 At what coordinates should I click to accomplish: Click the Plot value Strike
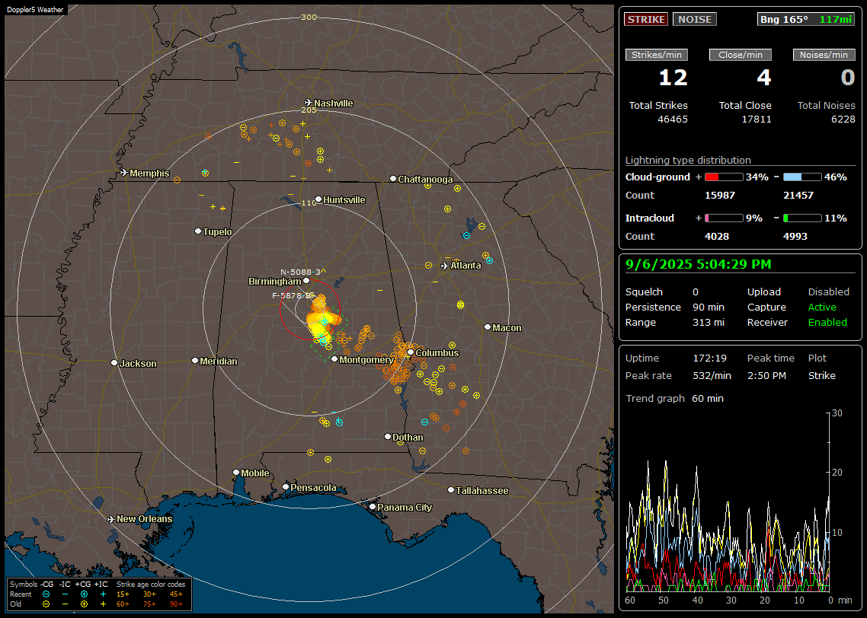pos(821,376)
